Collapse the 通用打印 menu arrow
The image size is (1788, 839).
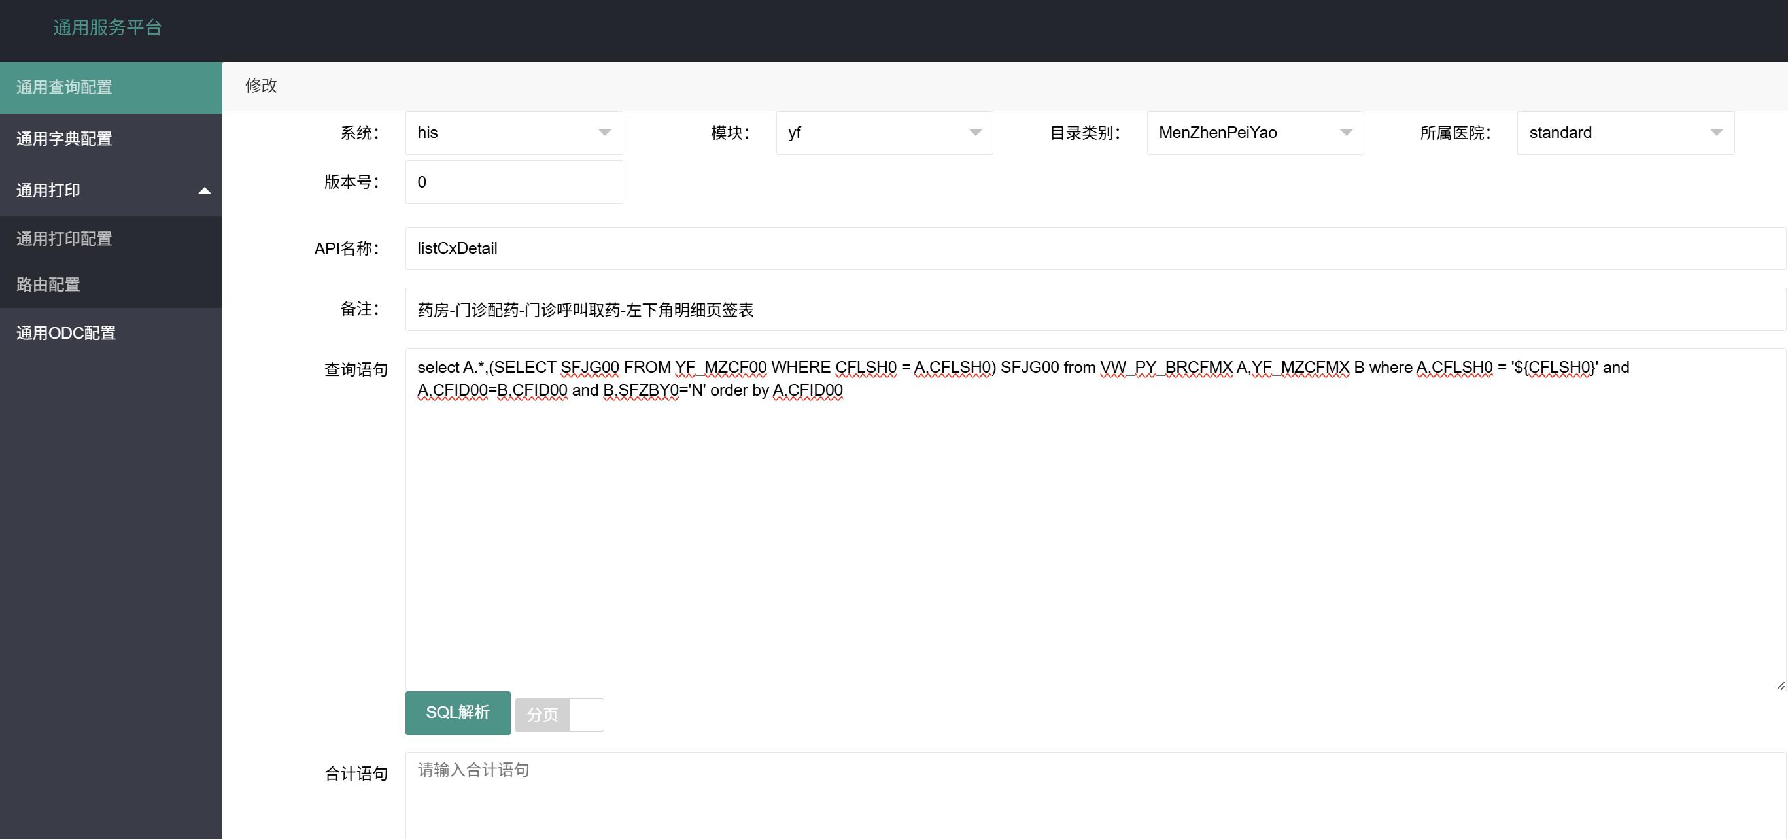[204, 190]
